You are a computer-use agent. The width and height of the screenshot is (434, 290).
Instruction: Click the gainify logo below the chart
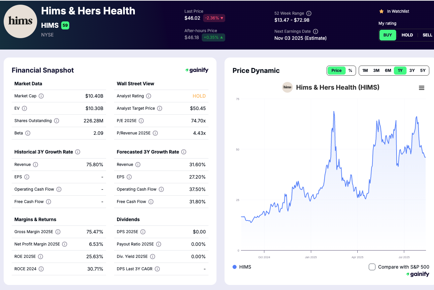pyautogui.click(x=418, y=274)
